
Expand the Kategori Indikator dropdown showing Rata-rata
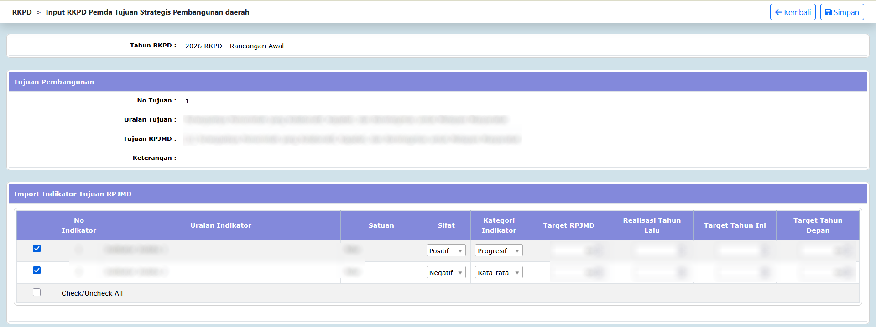coord(498,273)
